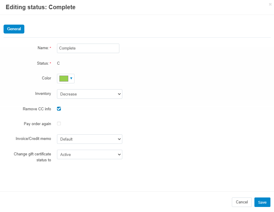Open the green Color swatch picker
274x212 pixels.
pyautogui.click(x=66, y=79)
